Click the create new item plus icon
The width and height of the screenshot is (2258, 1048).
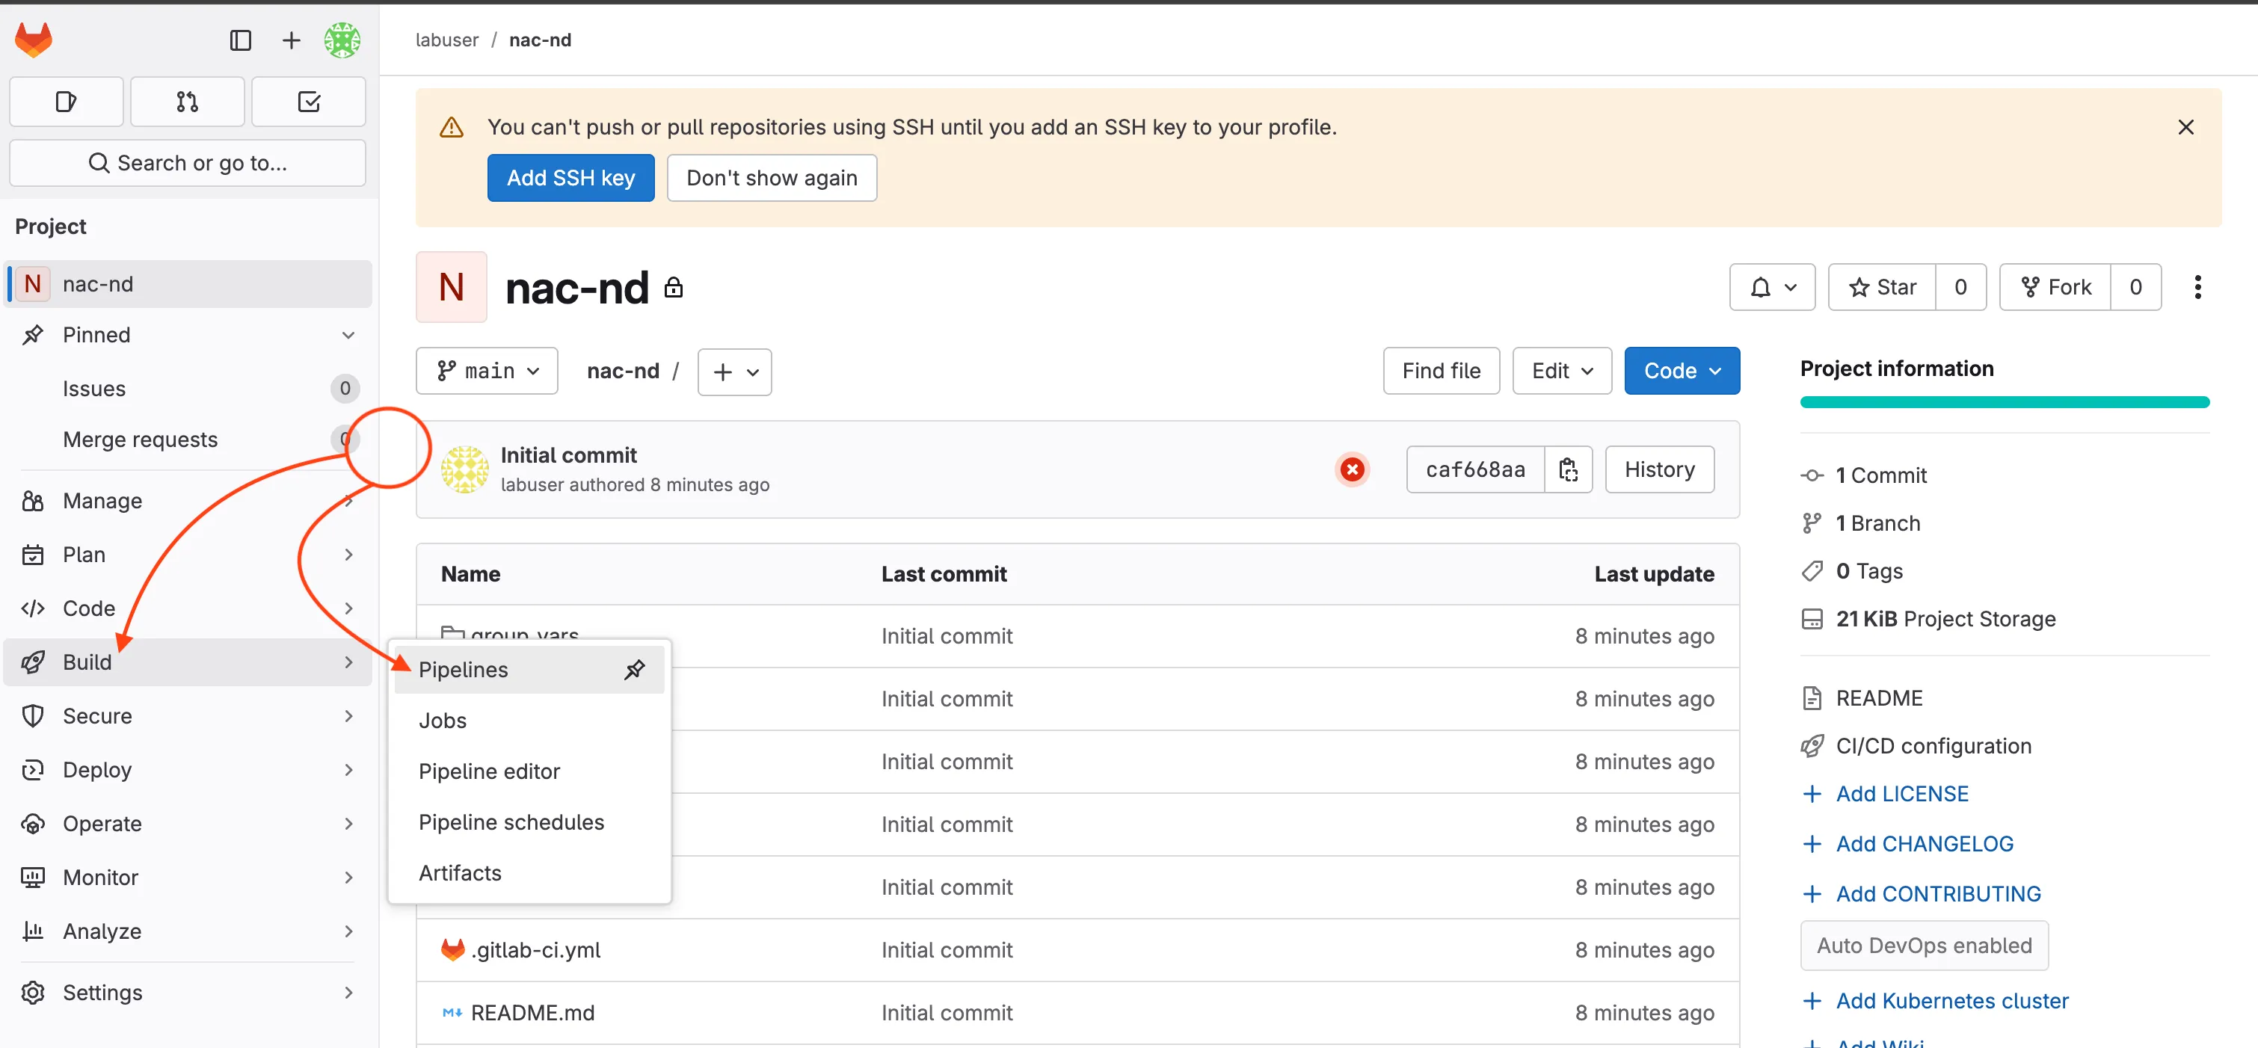pyautogui.click(x=290, y=40)
